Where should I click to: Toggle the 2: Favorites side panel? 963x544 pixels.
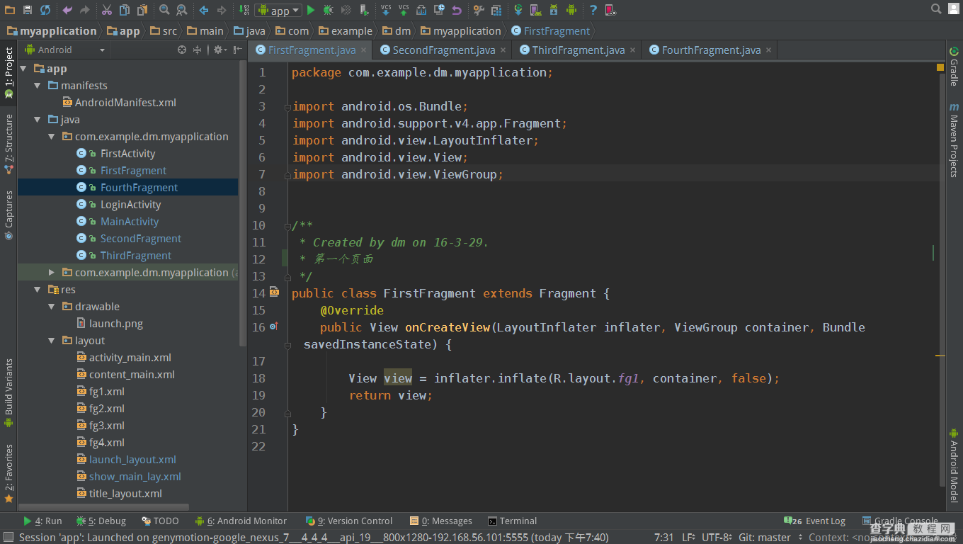point(8,473)
